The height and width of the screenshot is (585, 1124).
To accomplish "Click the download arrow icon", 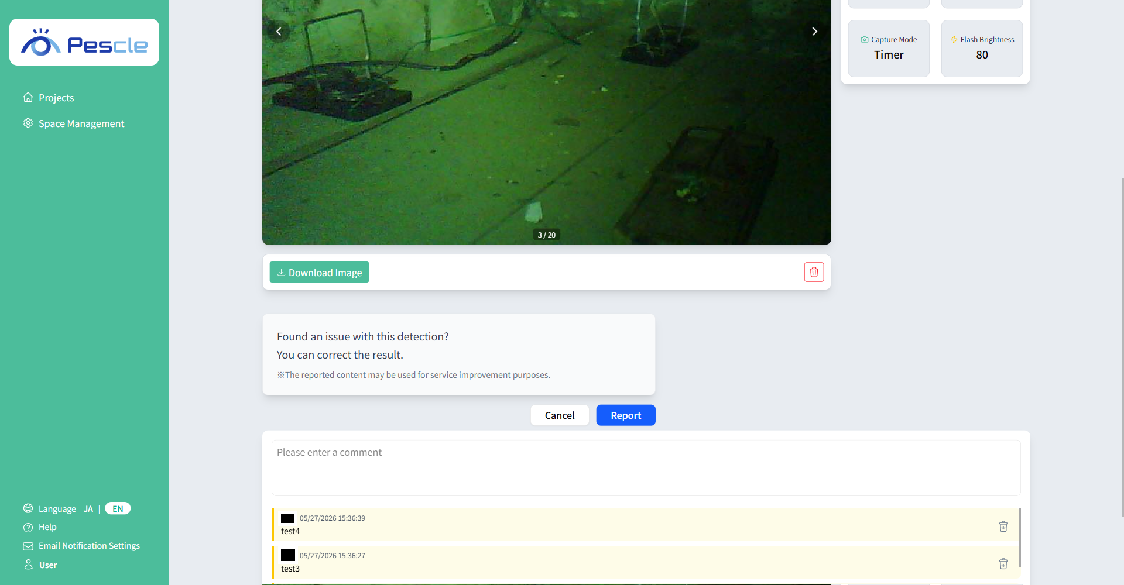I will pos(281,272).
